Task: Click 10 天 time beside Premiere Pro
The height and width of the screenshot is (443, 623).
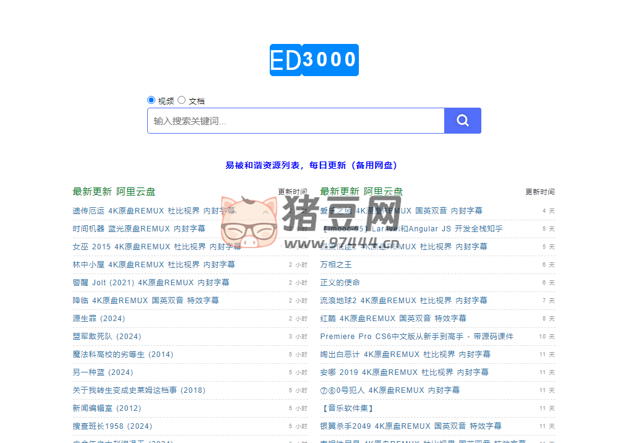Action: [x=547, y=337]
